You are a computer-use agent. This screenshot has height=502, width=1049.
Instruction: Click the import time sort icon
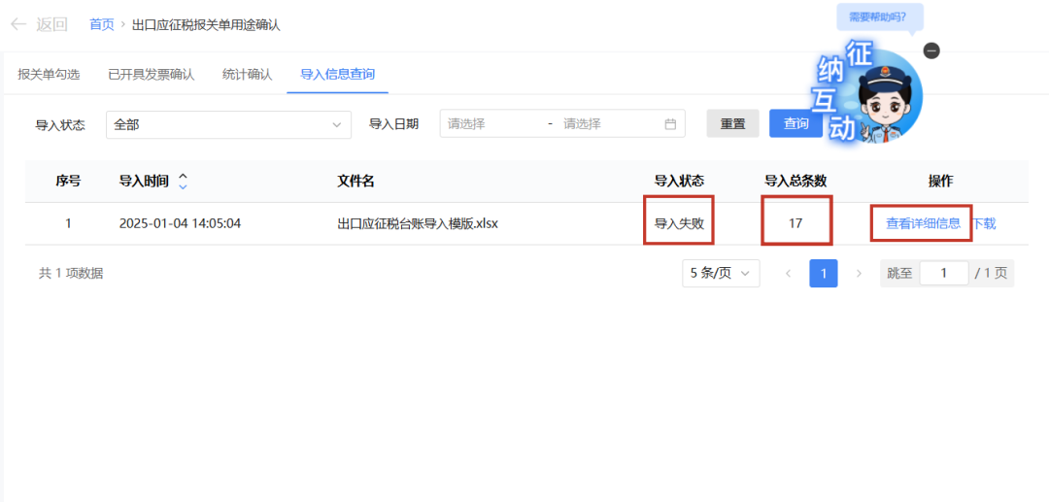coord(183,181)
